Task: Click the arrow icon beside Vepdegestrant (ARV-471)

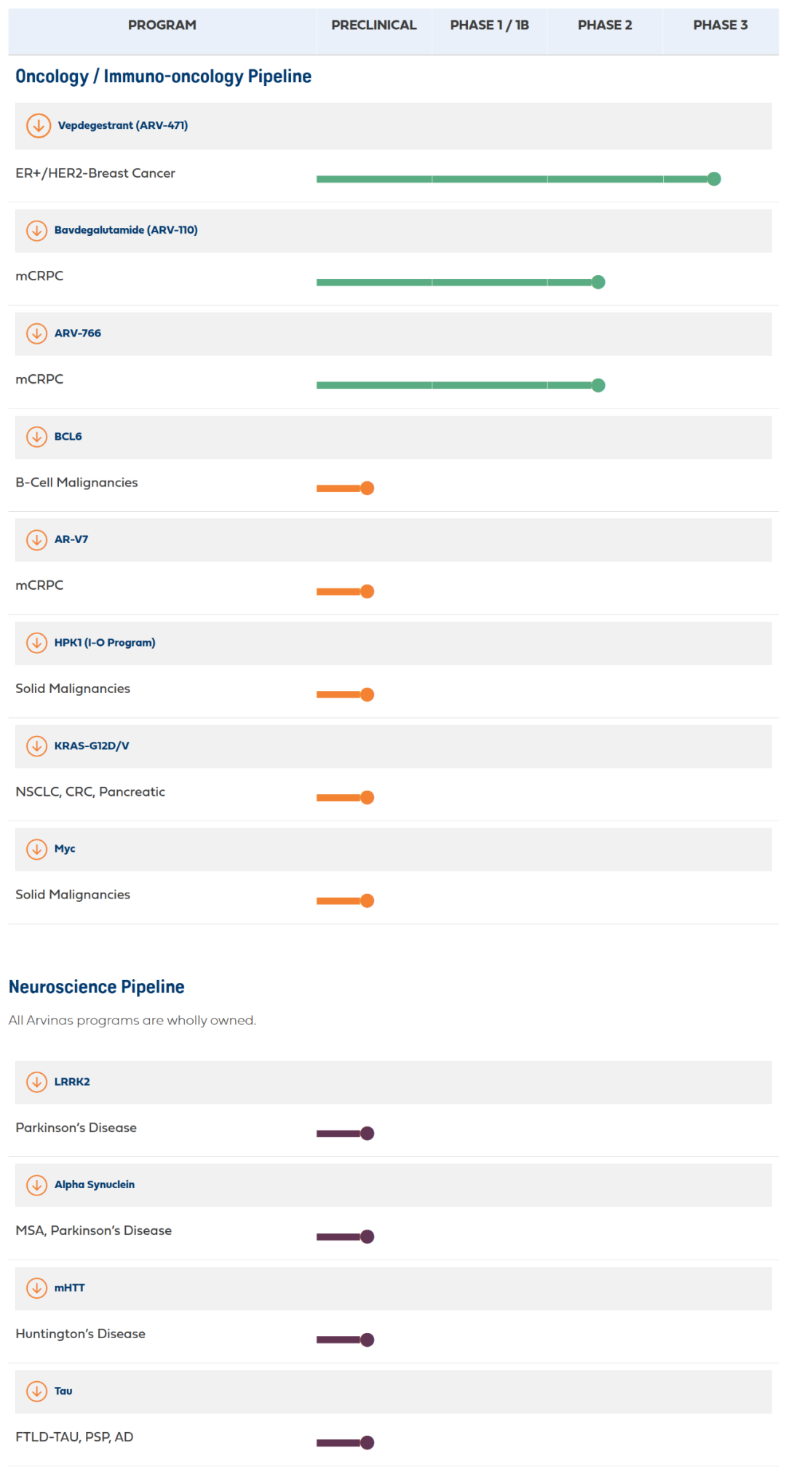Action: (39, 125)
